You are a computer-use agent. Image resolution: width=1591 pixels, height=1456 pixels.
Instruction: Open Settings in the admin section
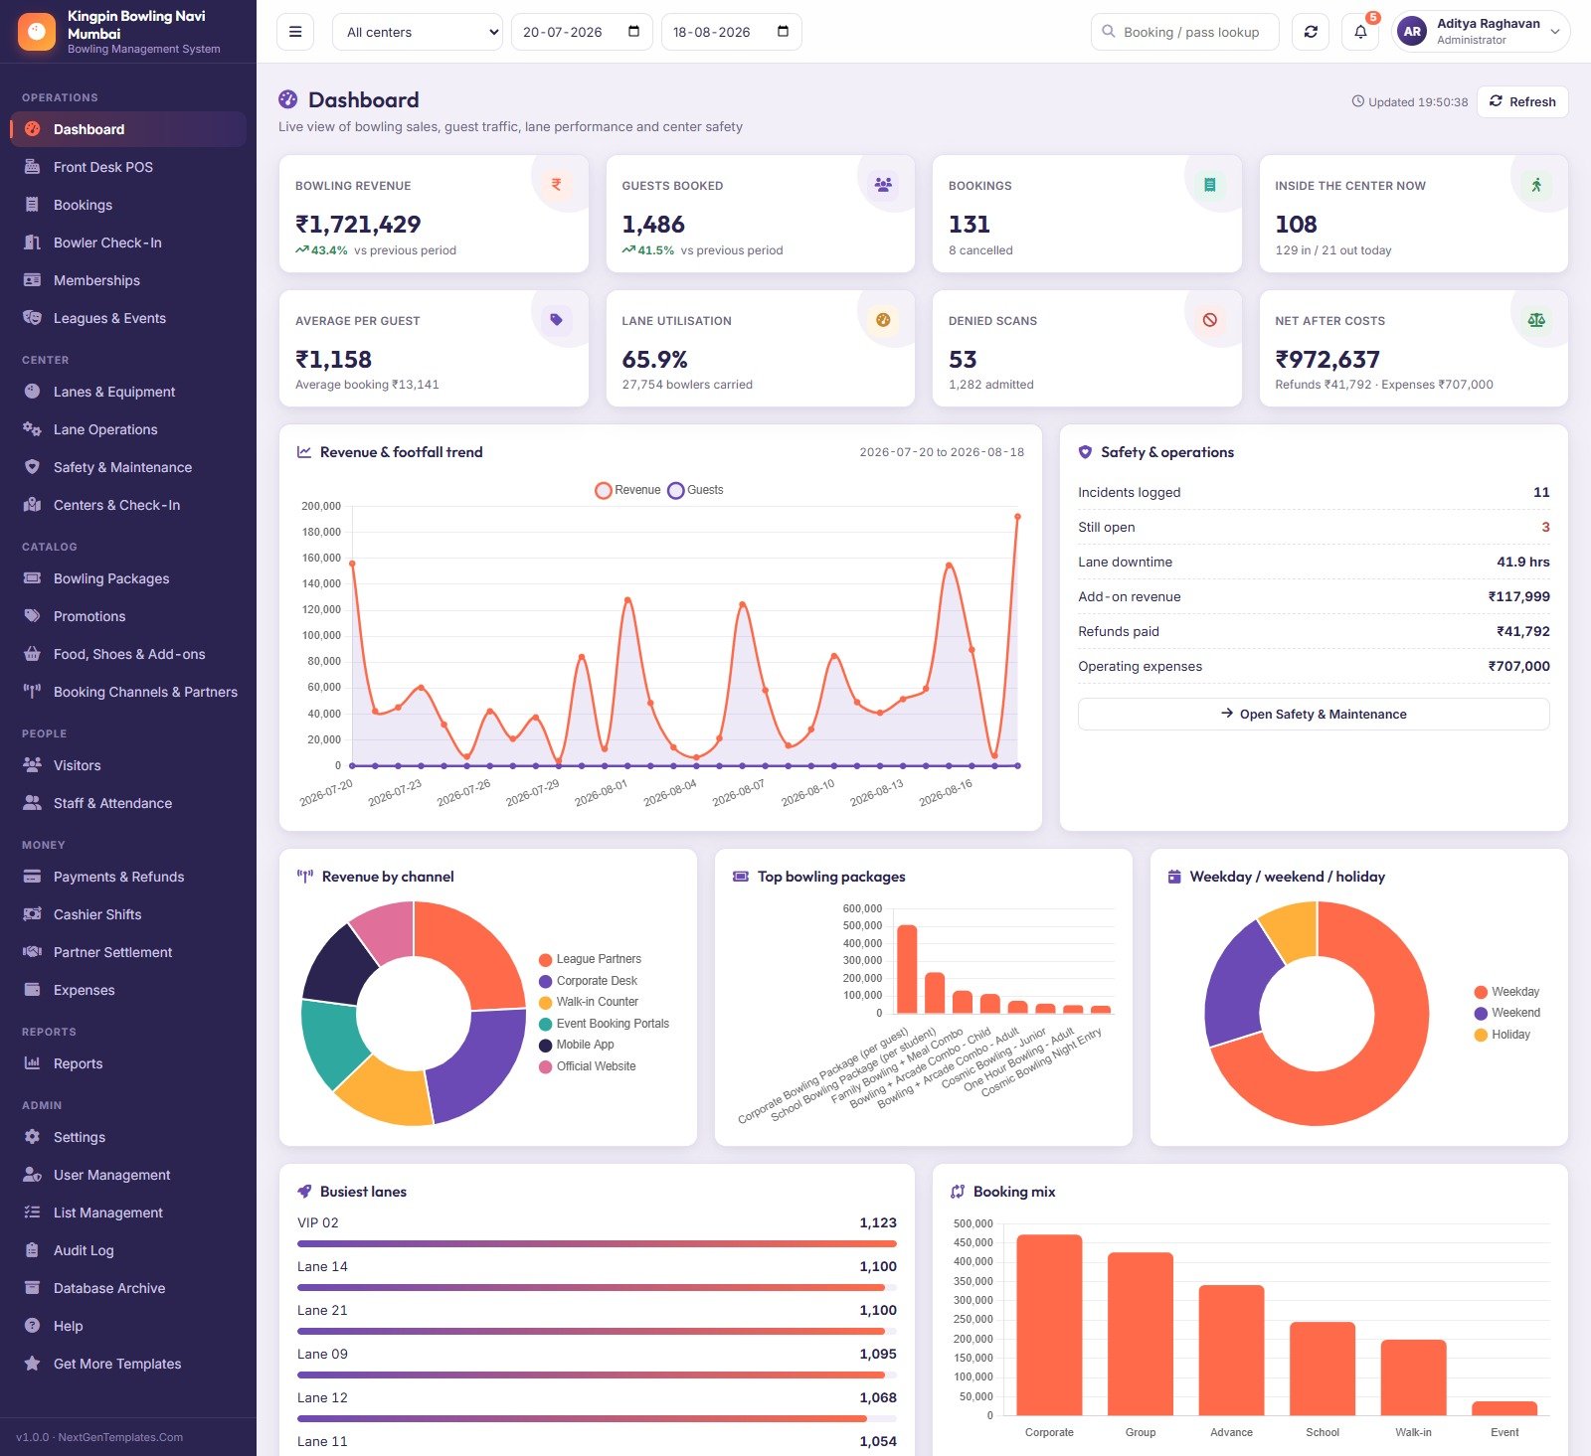tap(128, 1137)
